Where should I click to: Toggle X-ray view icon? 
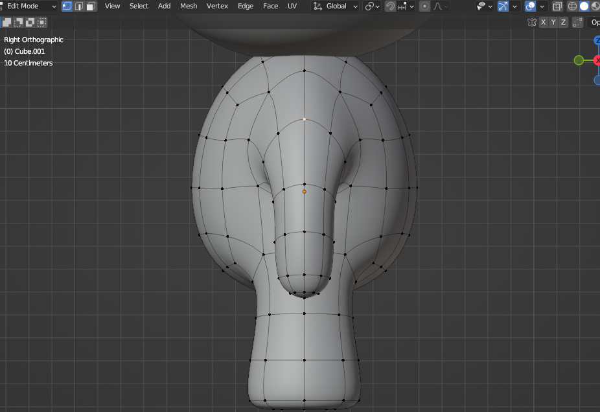558,6
